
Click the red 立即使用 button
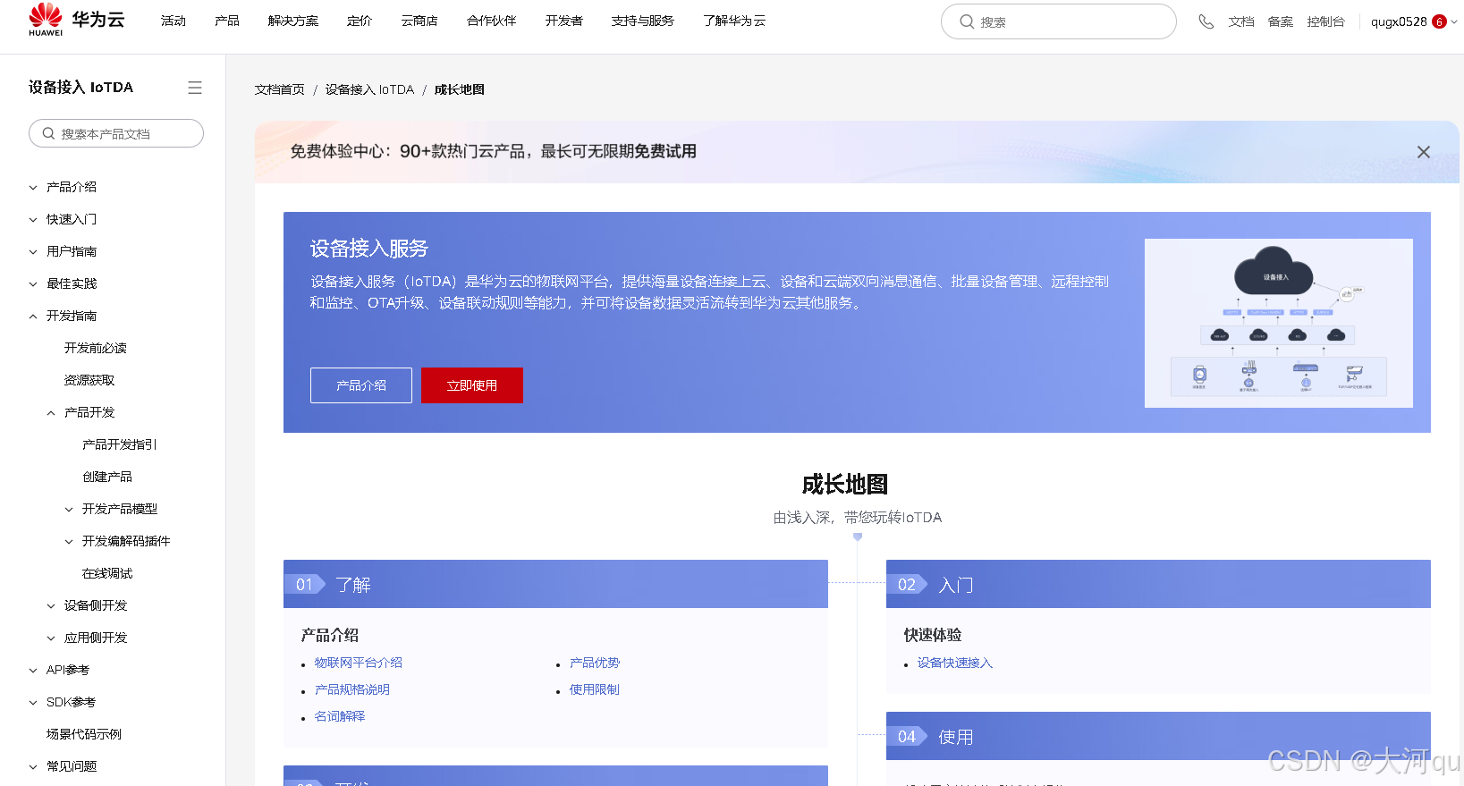tap(472, 385)
